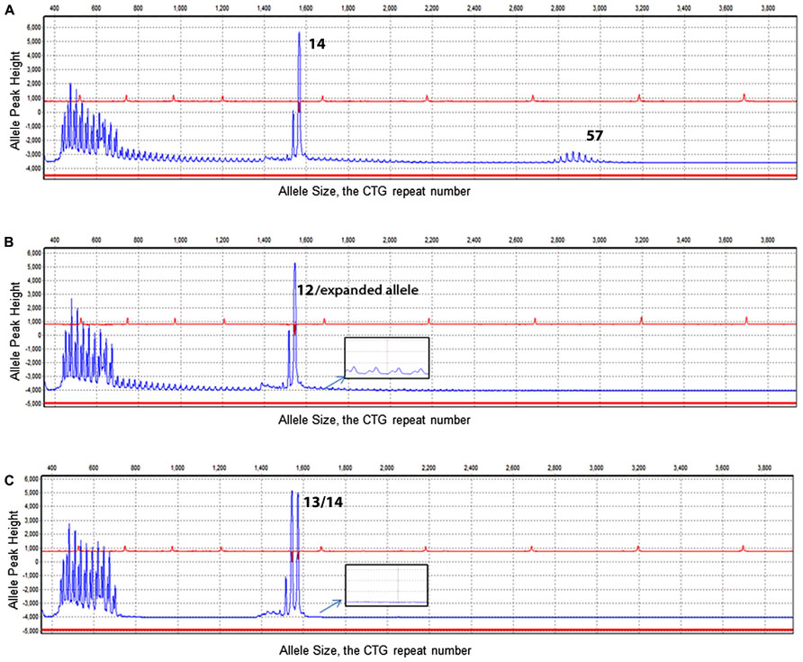Click the "3,200" x-axis tick in panel C
Image resolution: width=803 pixels, height=662 pixels.
pos(638,467)
